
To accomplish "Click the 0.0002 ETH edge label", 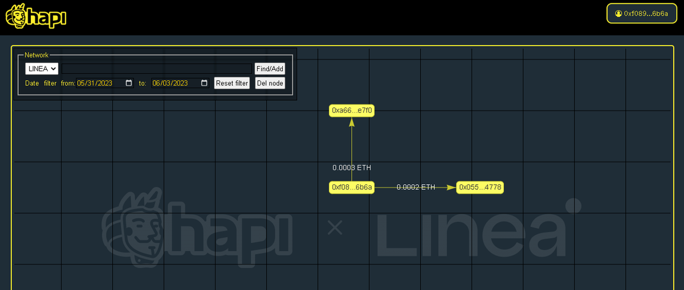I will coord(416,187).
